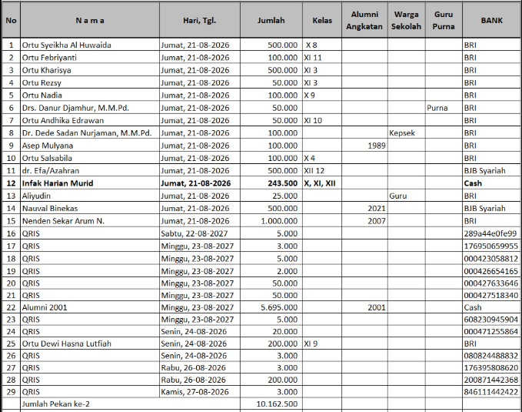Click the Ortu Syeikha Al Huwaida cell
The image size is (522, 412).
click(90, 45)
